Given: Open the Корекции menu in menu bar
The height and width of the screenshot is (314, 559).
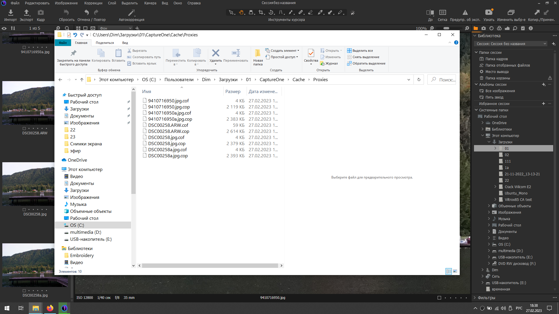Looking at the screenshot, I should [93, 3].
